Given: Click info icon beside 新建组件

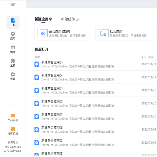Looking at the screenshot, I should click(77, 19).
